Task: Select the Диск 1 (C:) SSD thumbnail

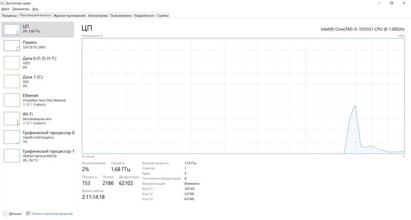Action: click(x=11, y=81)
